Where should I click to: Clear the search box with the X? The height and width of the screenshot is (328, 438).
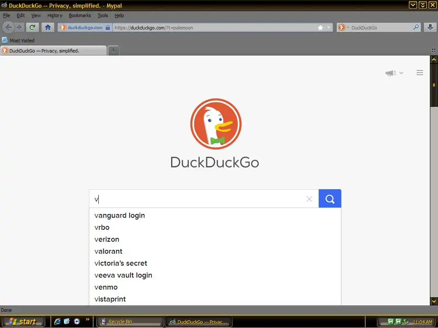(309, 199)
